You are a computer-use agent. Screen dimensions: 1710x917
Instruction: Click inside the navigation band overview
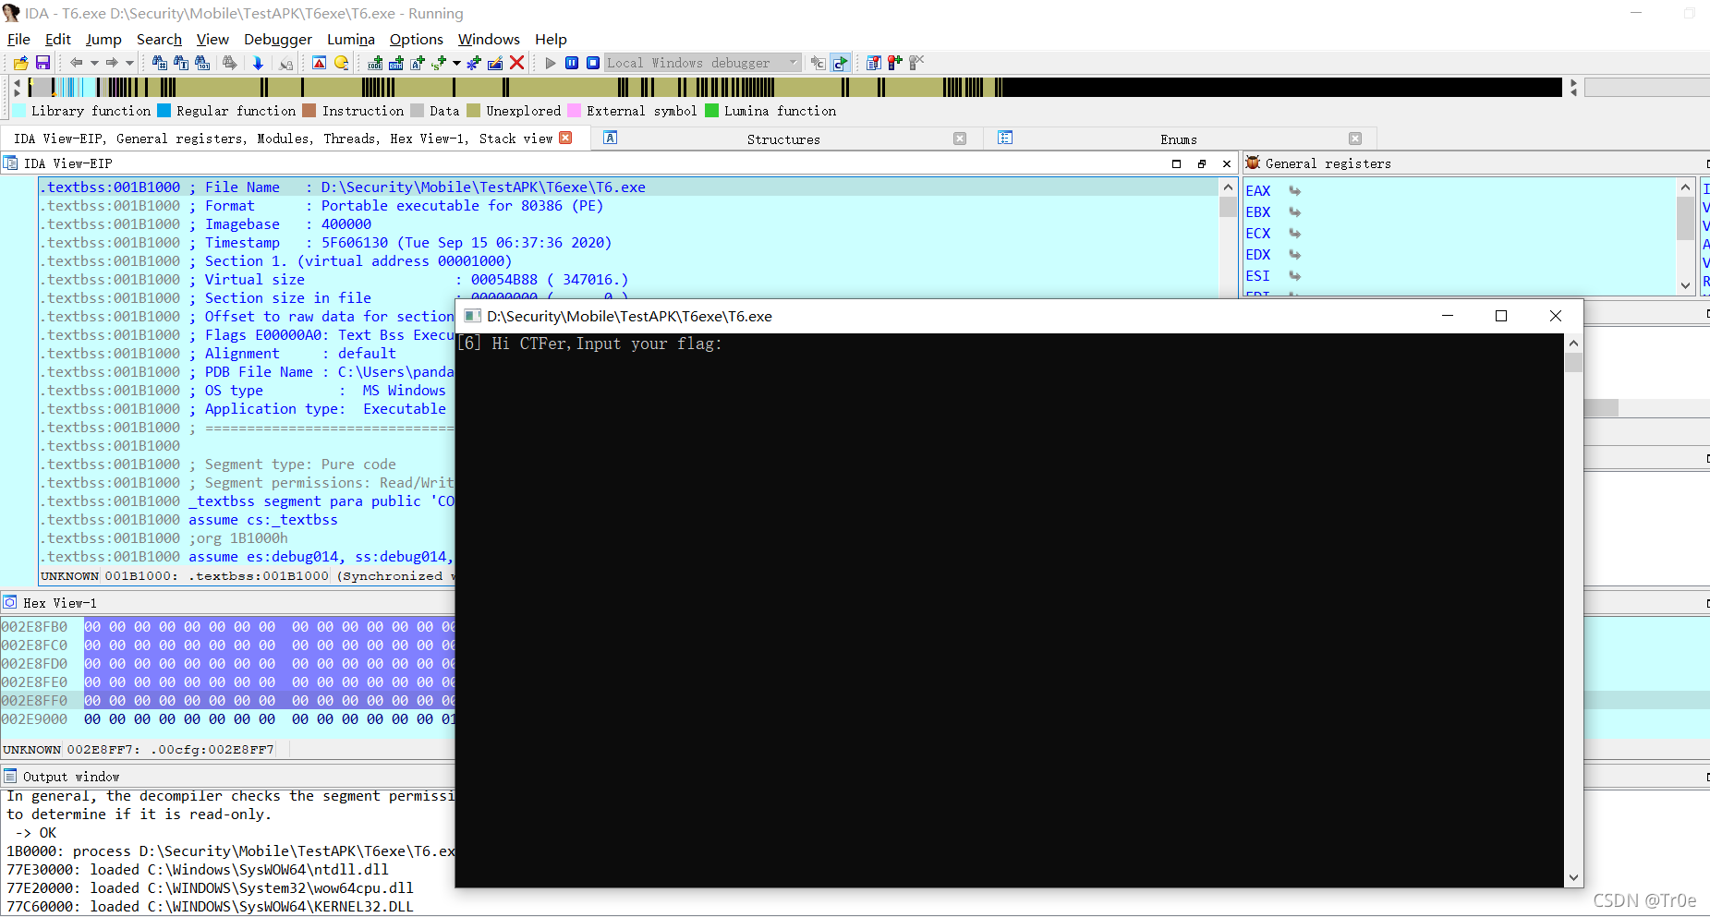click(x=794, y=88)
